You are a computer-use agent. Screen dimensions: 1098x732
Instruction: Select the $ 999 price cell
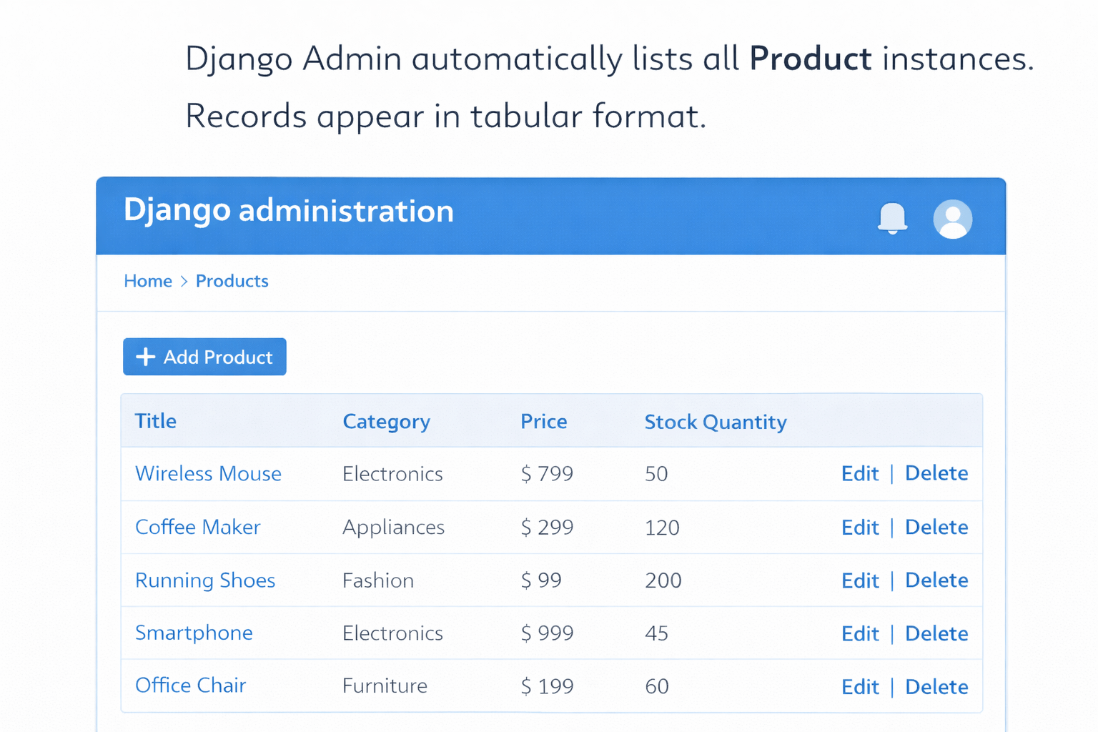tap(547, 633)
